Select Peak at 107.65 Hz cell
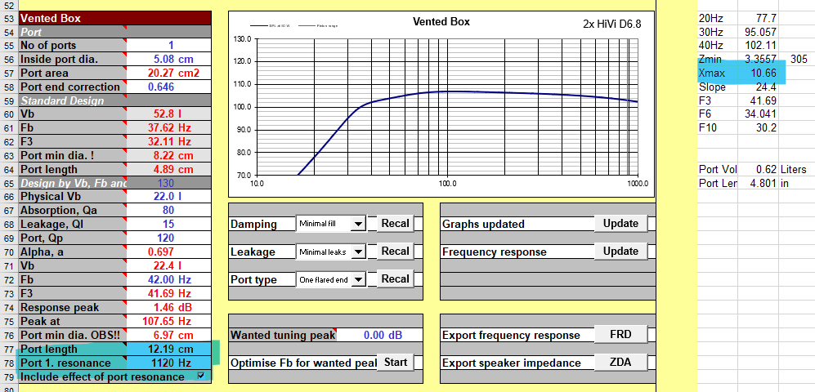This screenshot has width=815, height=392. coord(169,321)
